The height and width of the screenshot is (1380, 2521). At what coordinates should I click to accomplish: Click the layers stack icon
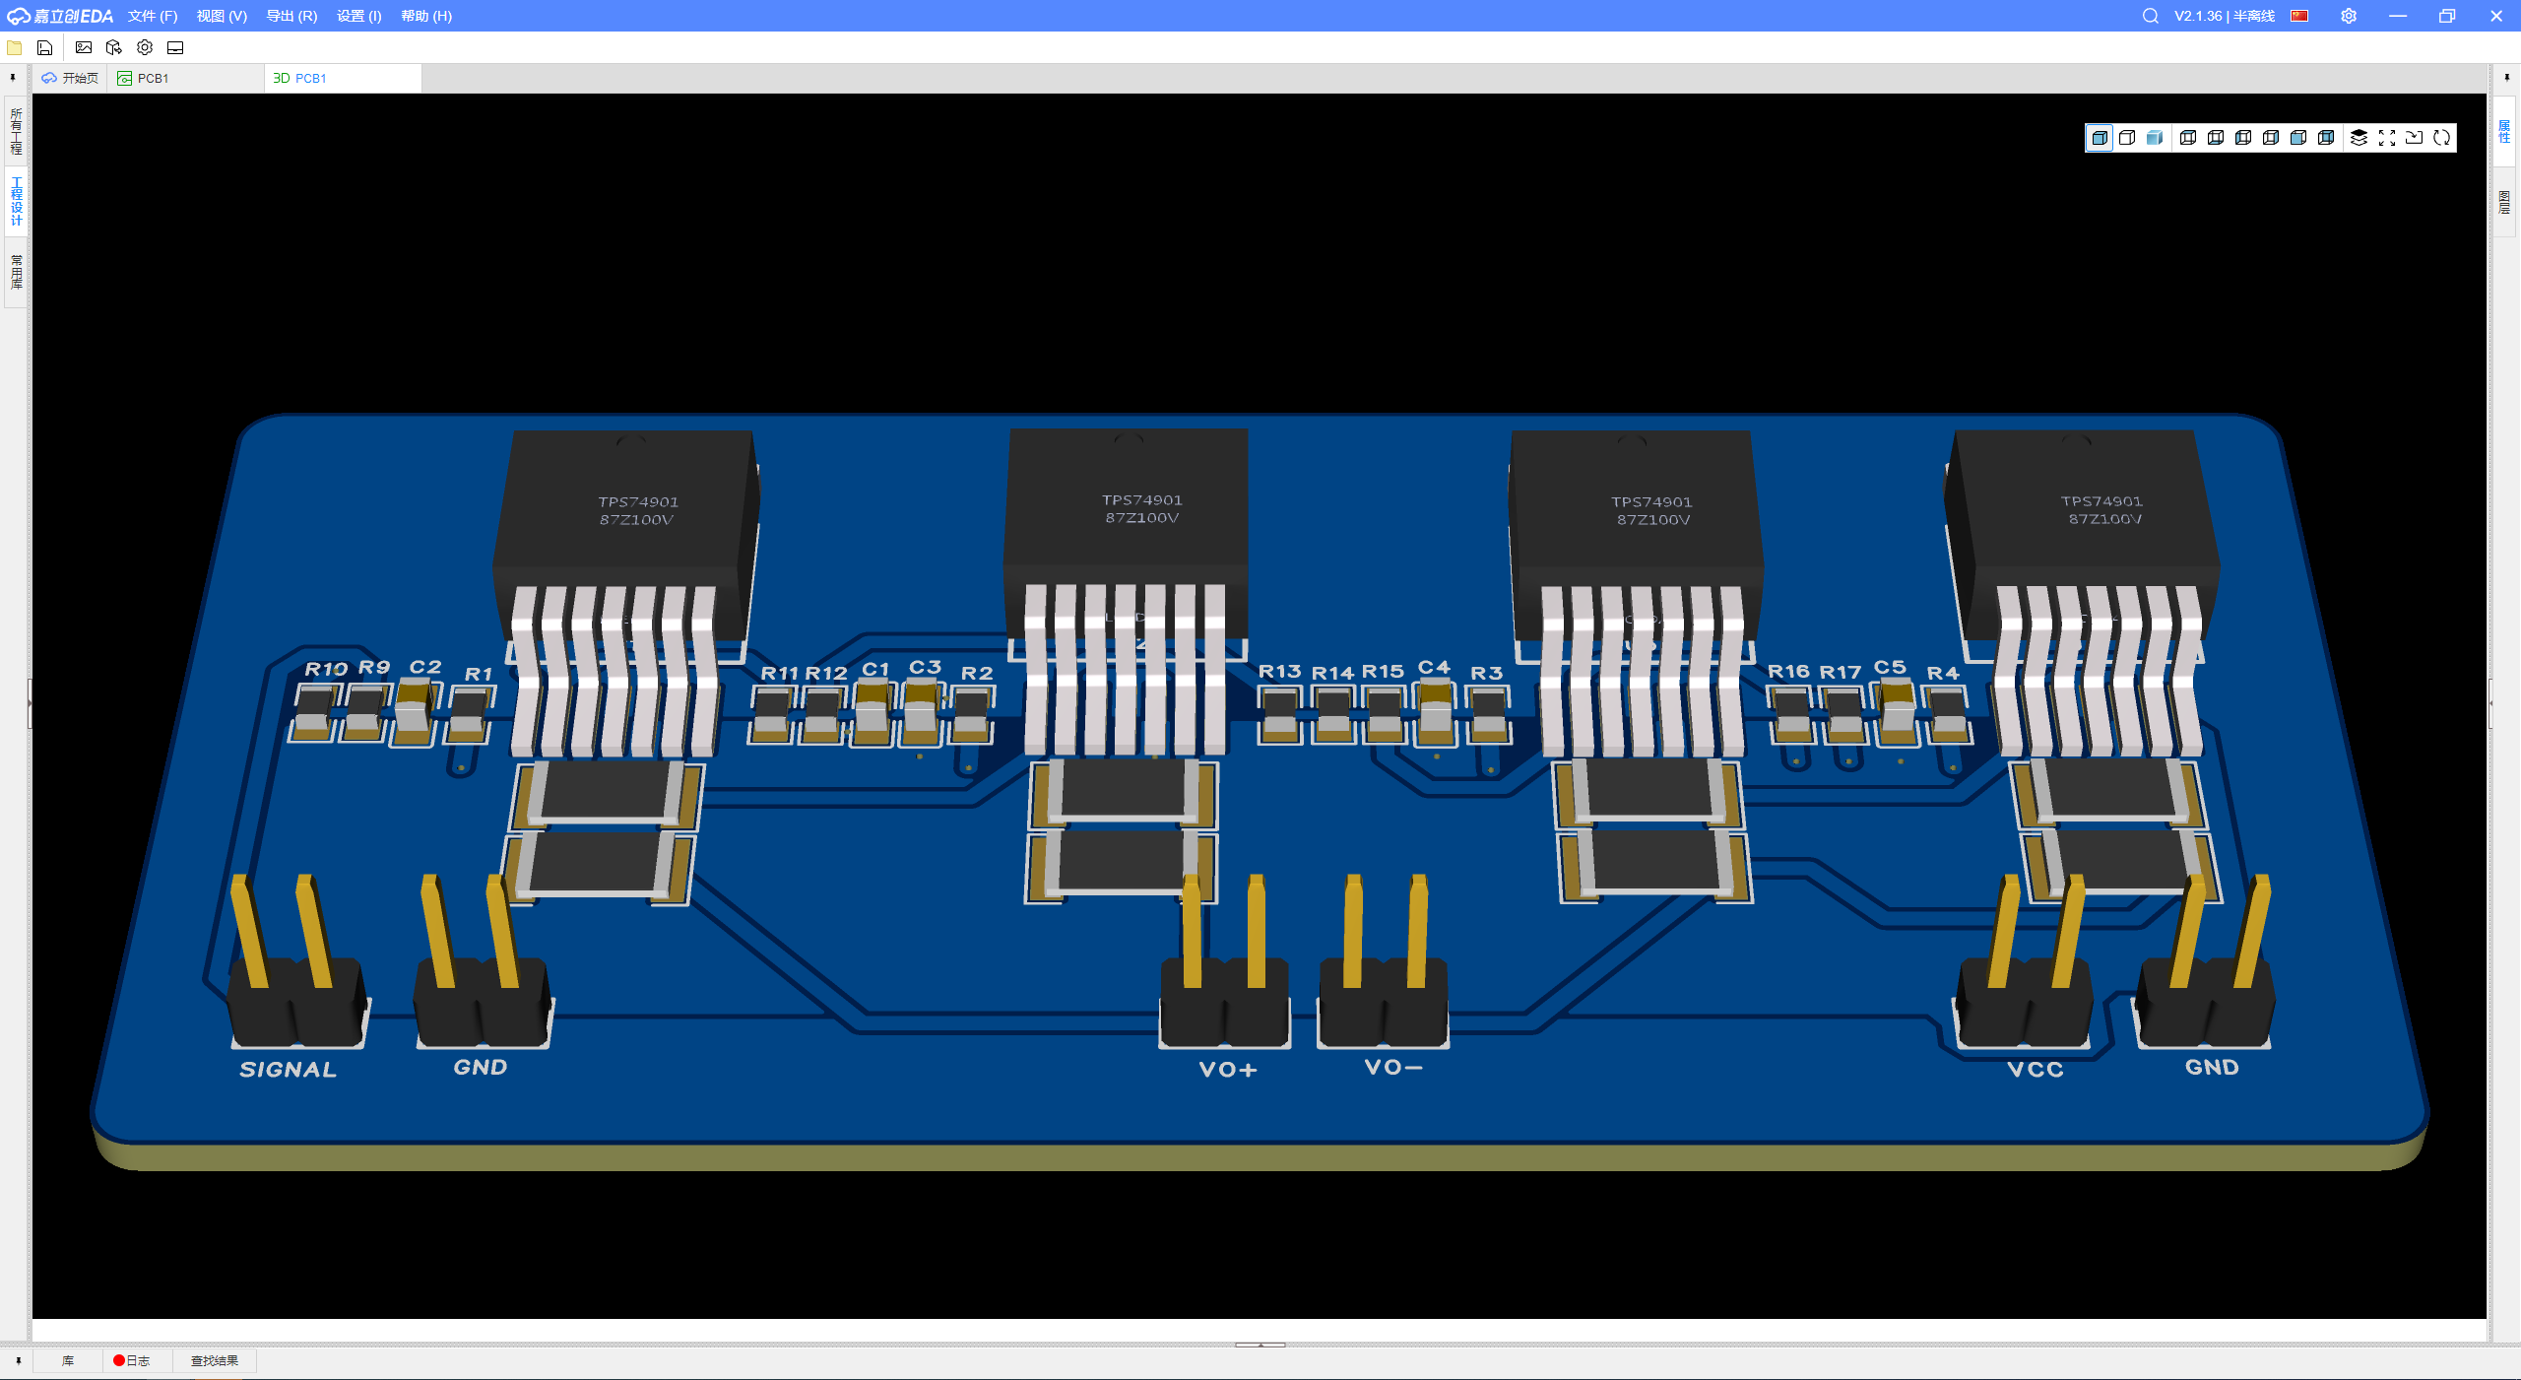(2359, 138)
